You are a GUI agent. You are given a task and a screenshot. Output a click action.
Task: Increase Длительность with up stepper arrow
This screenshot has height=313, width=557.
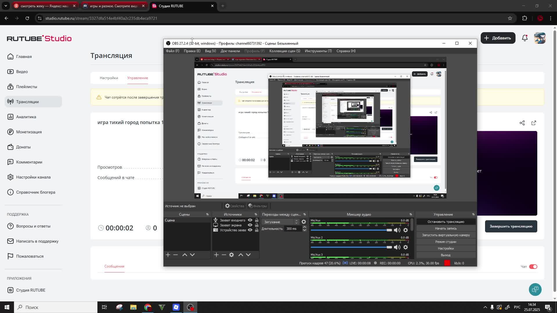point(304,227)
